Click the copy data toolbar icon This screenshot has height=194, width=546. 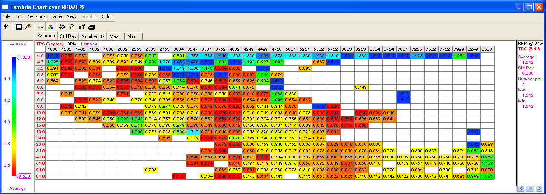(x=6, y=26)
